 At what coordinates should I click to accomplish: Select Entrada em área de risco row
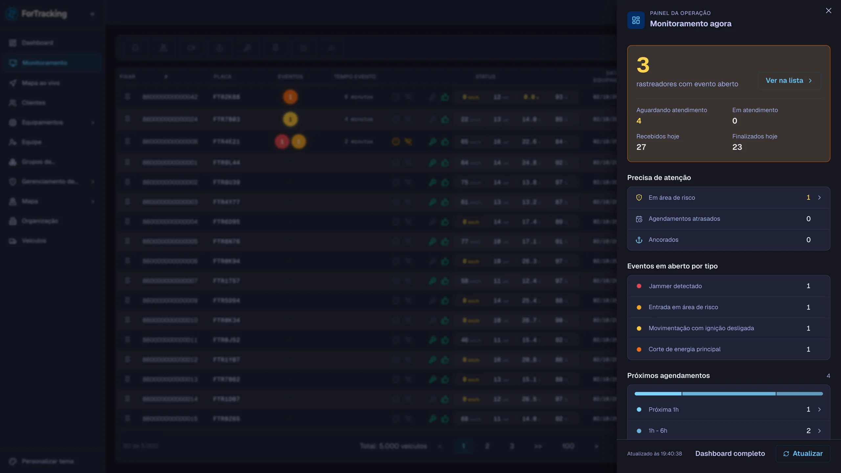tap(729, 307)
